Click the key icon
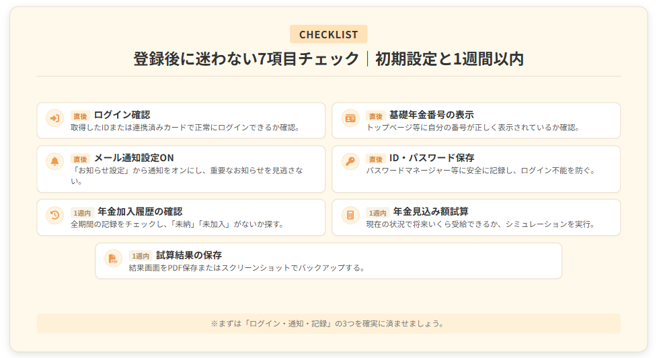Screen dimensions: 659x358 click(350, 161)
